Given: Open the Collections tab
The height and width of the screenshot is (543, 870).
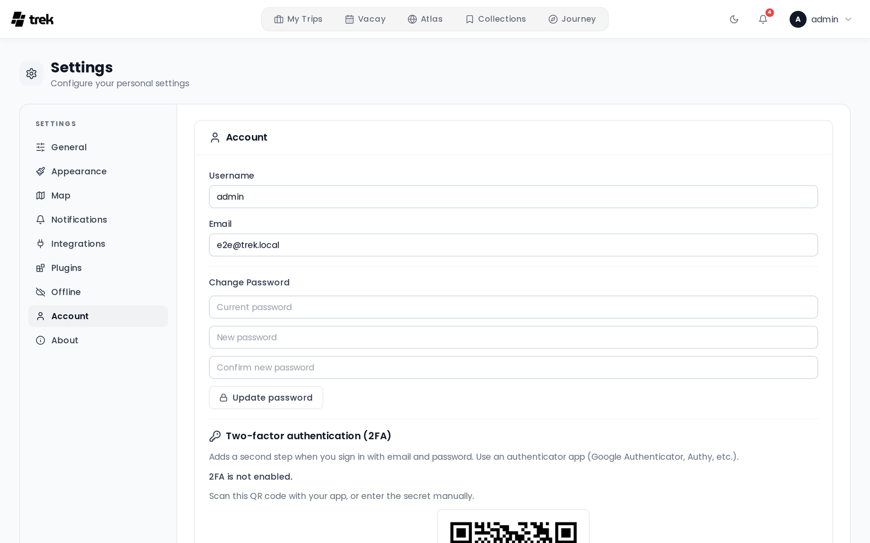Looking at the screenshot, I should [x=495, y=19].
